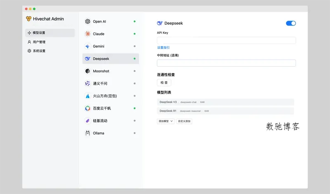Click the 通义千问 label text
330x194 pixels.
tap(100, 83)
